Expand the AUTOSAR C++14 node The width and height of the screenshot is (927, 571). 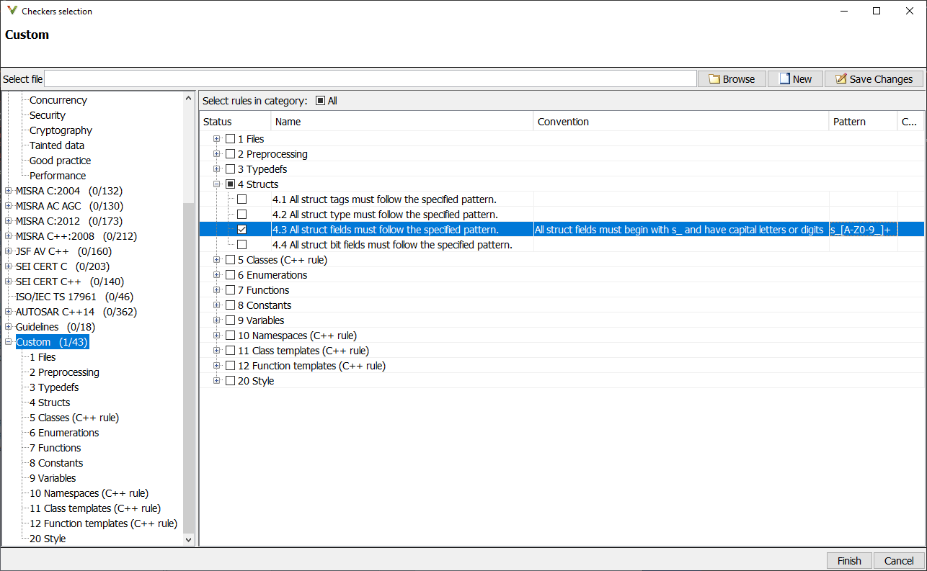coord(7,311)
